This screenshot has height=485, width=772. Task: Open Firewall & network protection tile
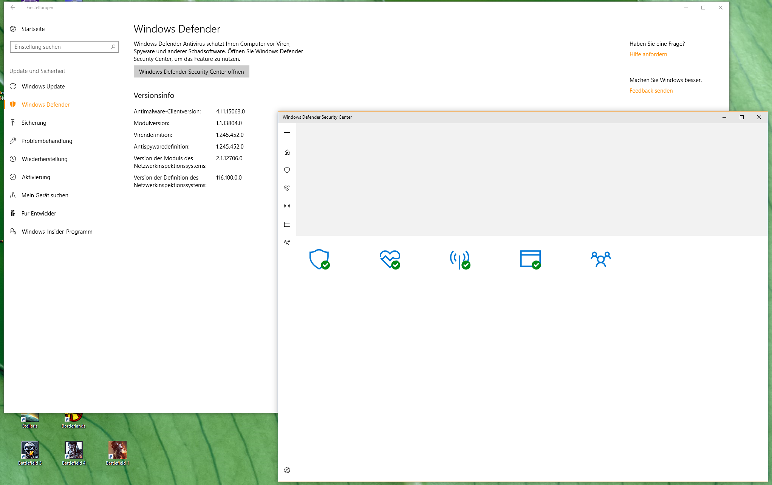point(460,259)
